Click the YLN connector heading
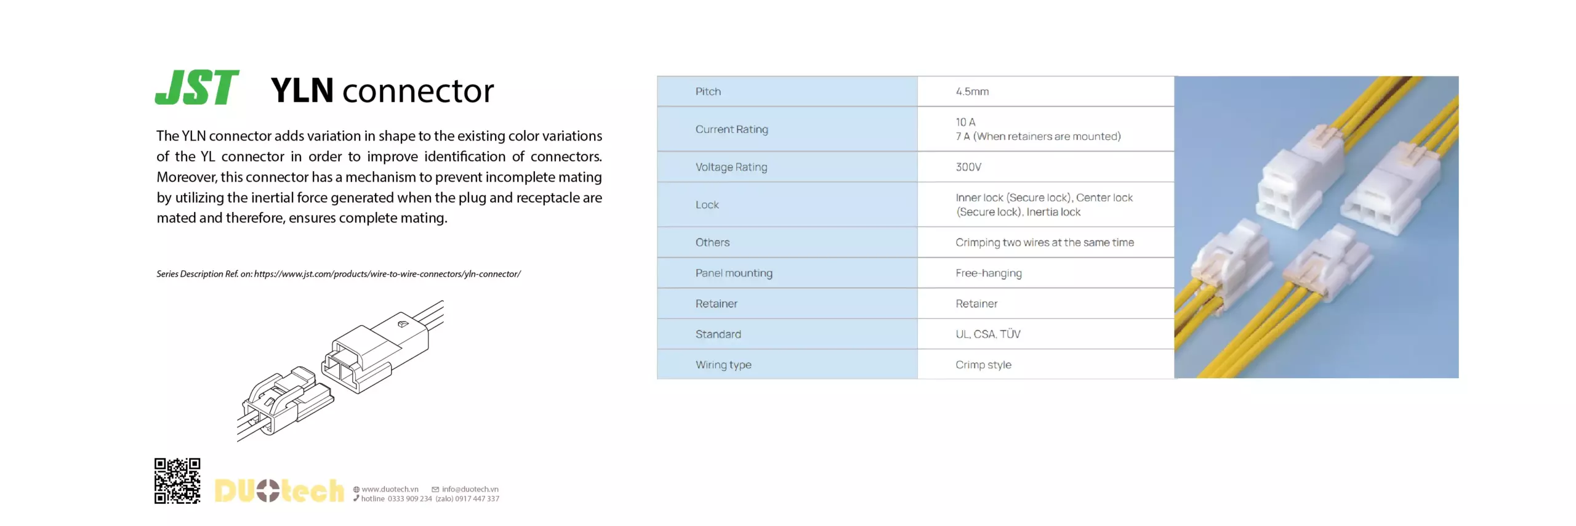The image size is (1576, 526). pyautogui.click(x=382, y=91)
